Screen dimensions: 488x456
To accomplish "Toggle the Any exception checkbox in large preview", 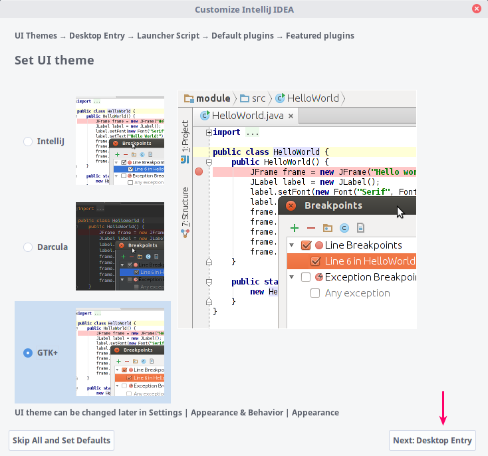I will 315,293.
